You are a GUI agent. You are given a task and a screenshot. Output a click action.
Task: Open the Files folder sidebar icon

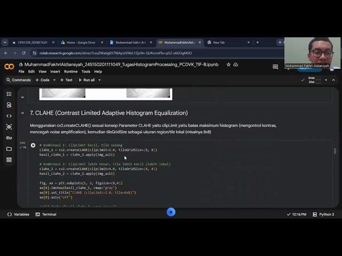coord(9,149)
